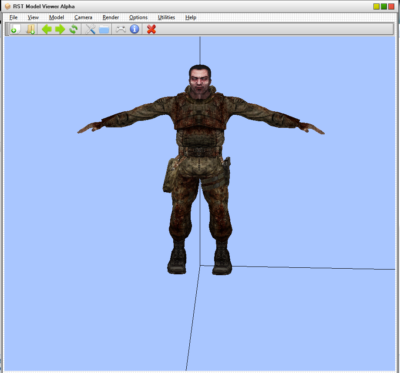400x373 pixels.
Task: Click the toolbar drag handle grip
Action: (x=7, y=29)
